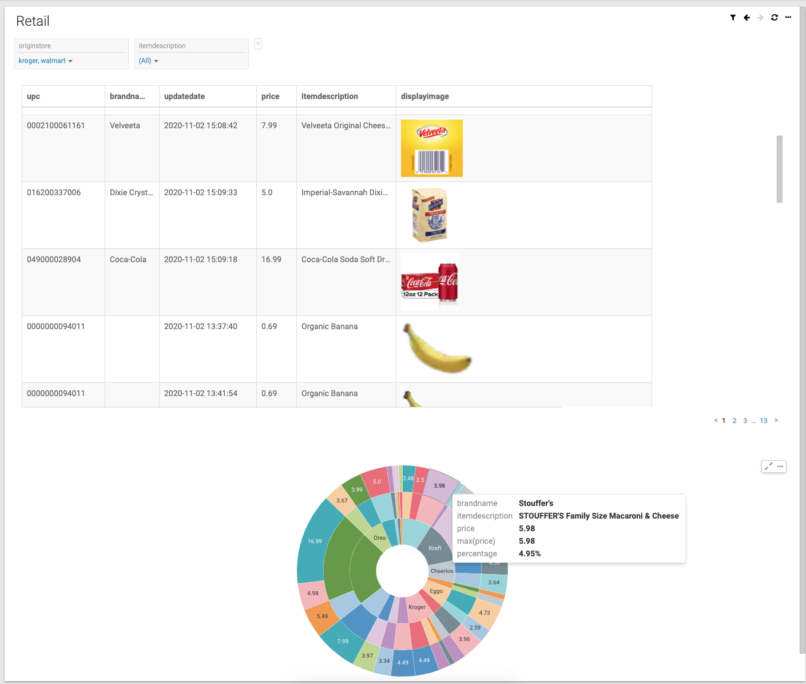Viewport: 806px width, 684px height.
Task: Click the next page arrow
Action: tap(776, 420)
